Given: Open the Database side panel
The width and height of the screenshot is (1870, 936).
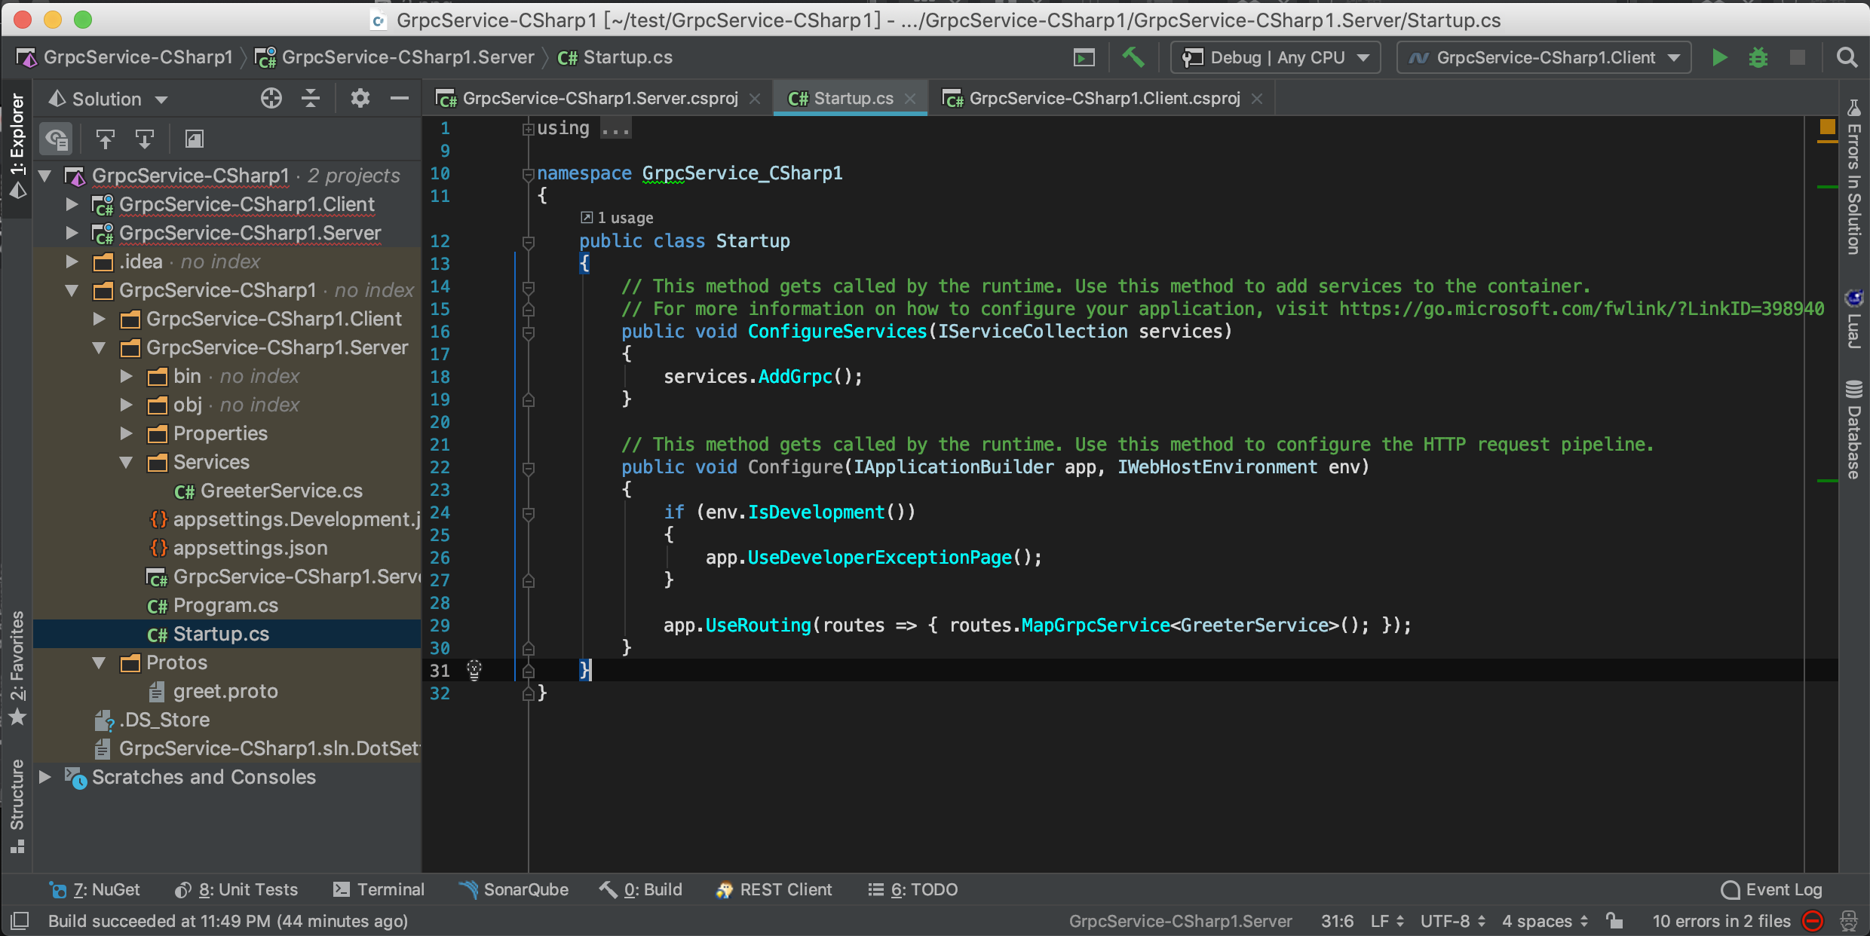Looking at the screenshot, I should point(1853,430).
